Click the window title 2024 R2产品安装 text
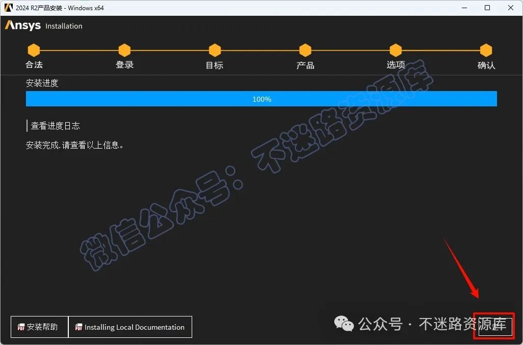Viewport: 523px width, 345px height. [x=60, y=8]
